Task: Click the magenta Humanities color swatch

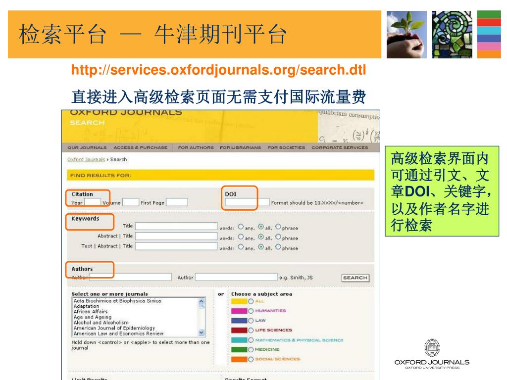Action: point(239,311)
